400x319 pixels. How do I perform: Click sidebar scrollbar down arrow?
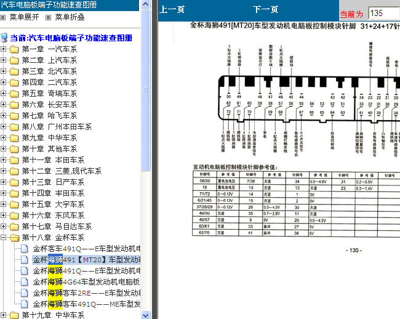(146, 315)
